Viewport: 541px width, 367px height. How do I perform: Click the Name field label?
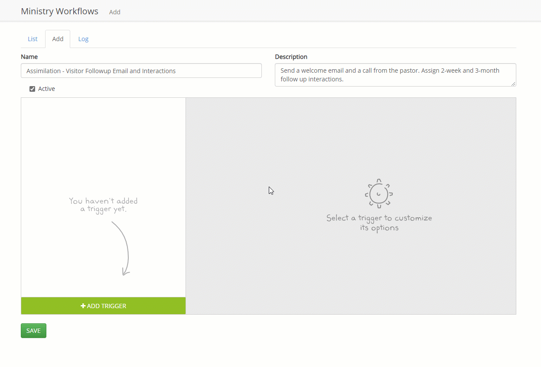(x=29, y=57)
